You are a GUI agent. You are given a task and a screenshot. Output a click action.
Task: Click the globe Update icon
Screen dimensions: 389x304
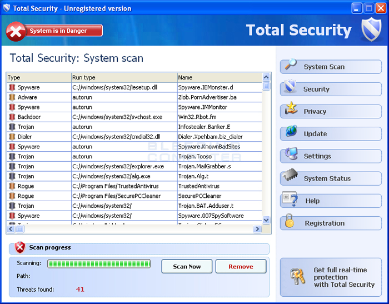coord(291,131)
